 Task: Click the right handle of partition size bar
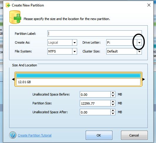(x=143, y=79)
